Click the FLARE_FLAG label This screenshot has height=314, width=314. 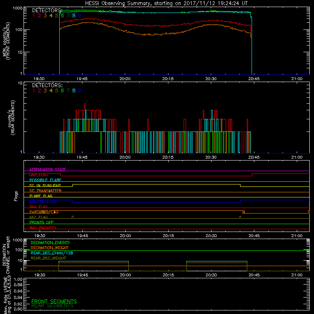41,196
